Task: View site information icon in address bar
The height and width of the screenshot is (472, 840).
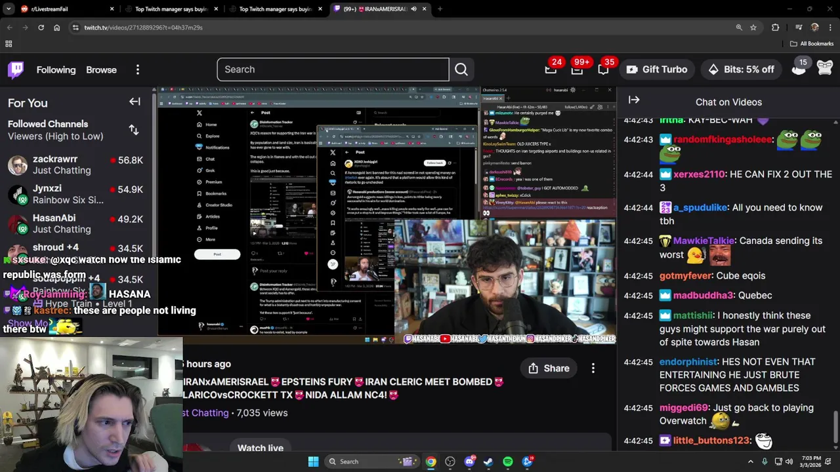Action: coord(75,28)
